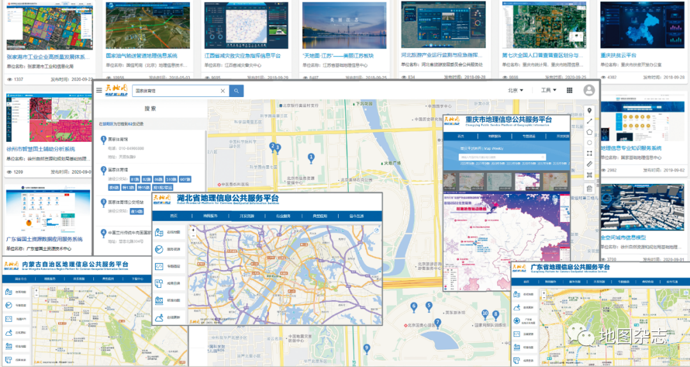Open the Zhangjiagang colorful parcel map thumbnail
The image size is (690, 367).
pyautogui.click(x=50, y=27)
